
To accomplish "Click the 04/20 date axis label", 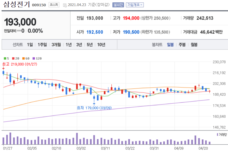I will pyautogui.click(x=203, y=148).
